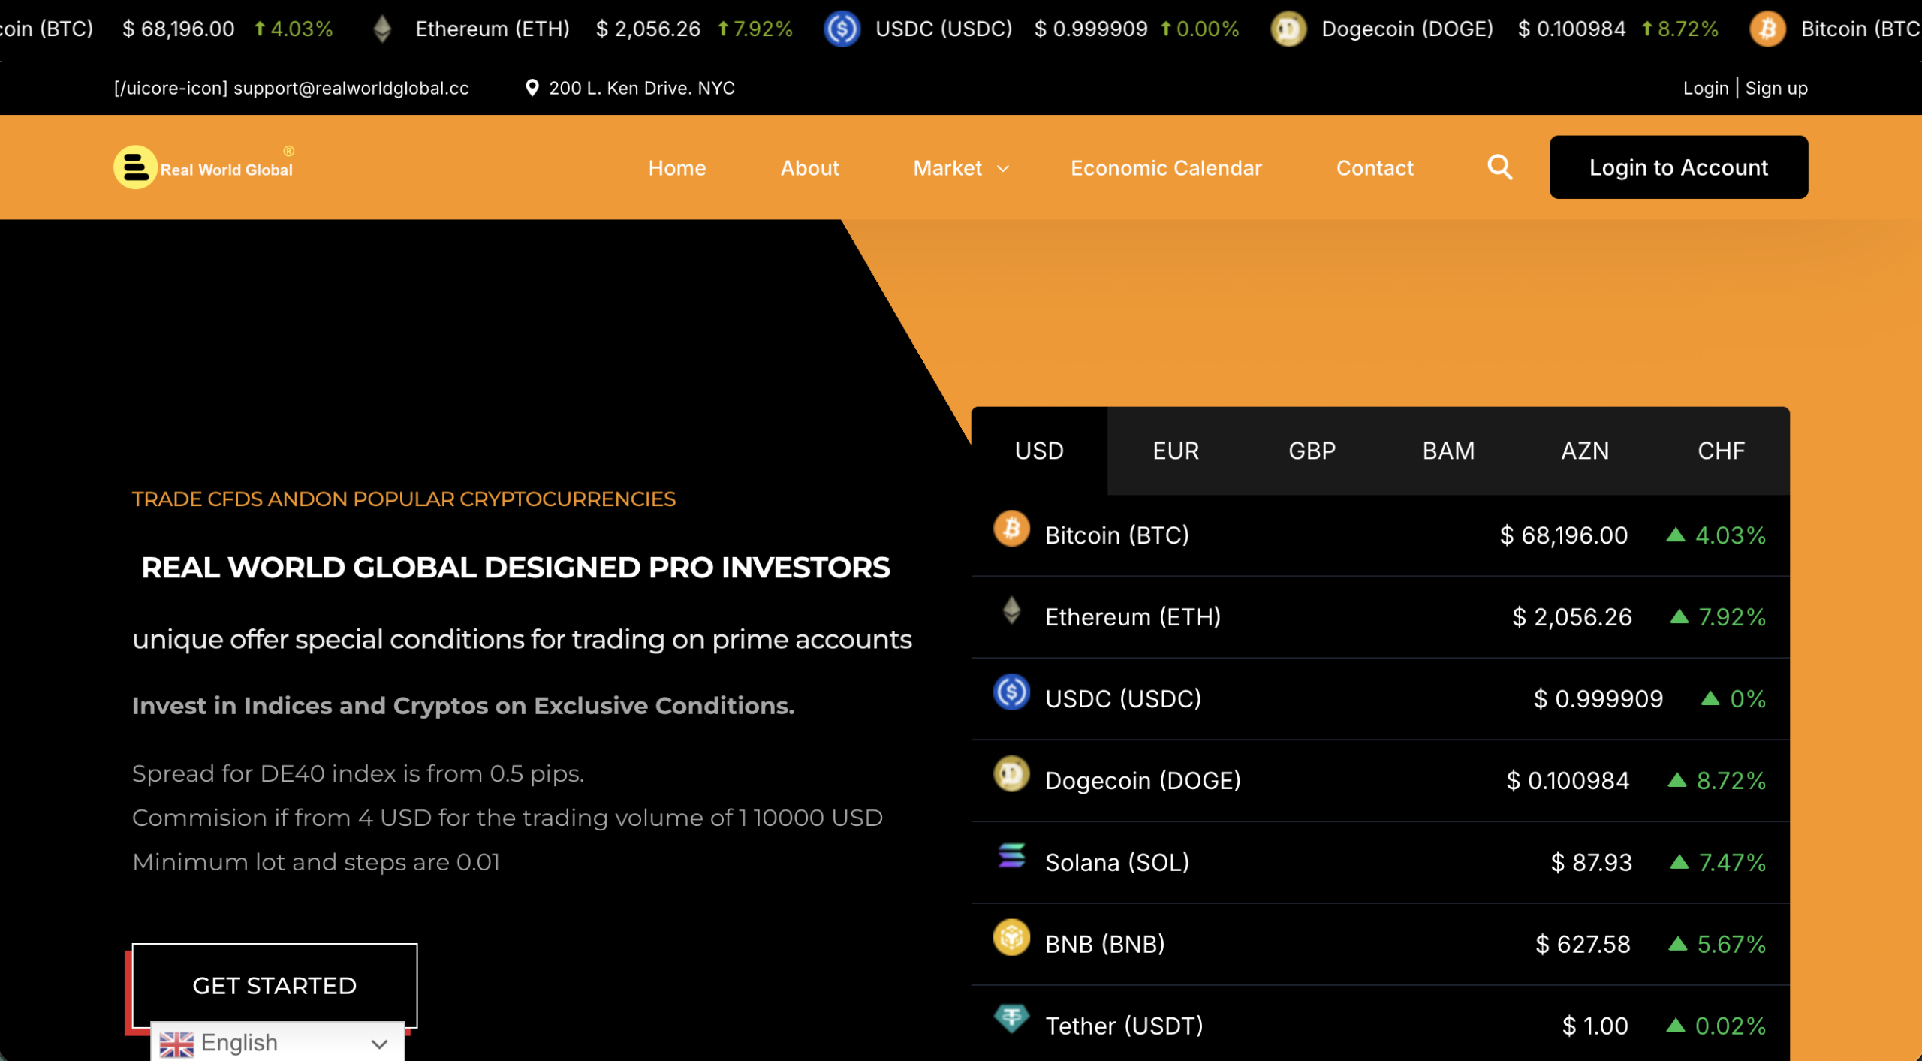The height and width of the screenshot is (1061, 1922).
Task: Open the search icon in the navbar
Action: (1500, 167)
